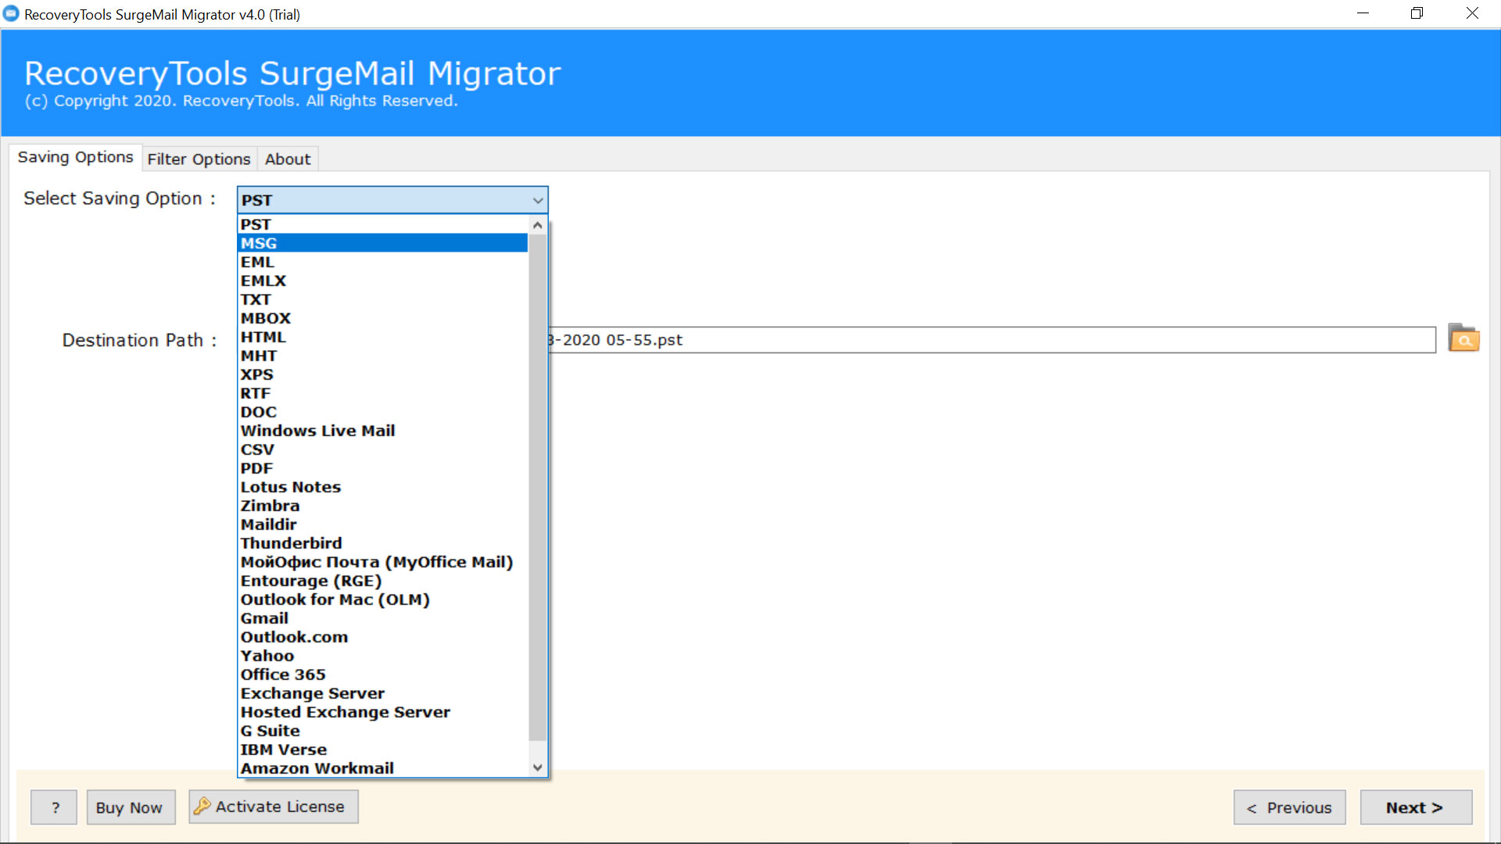
Task: Proceed with the Next button
Action: [1416, 807]
